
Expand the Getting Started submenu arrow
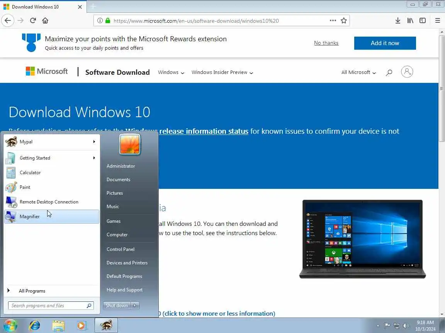(94, 158)
